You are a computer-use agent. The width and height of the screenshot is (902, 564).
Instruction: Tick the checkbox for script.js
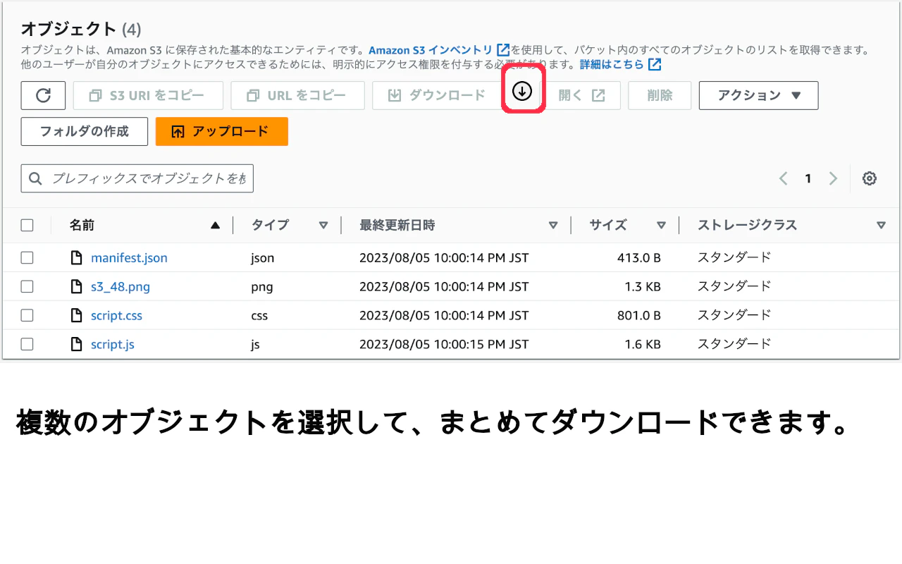[27, 344]
